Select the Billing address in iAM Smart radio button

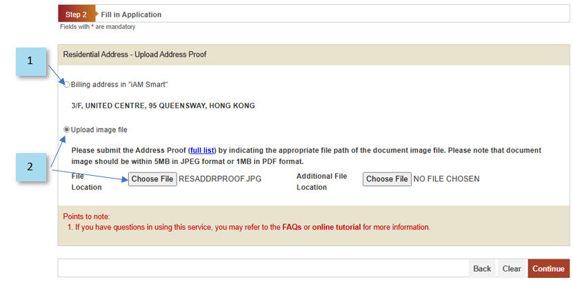click(67, 85)
